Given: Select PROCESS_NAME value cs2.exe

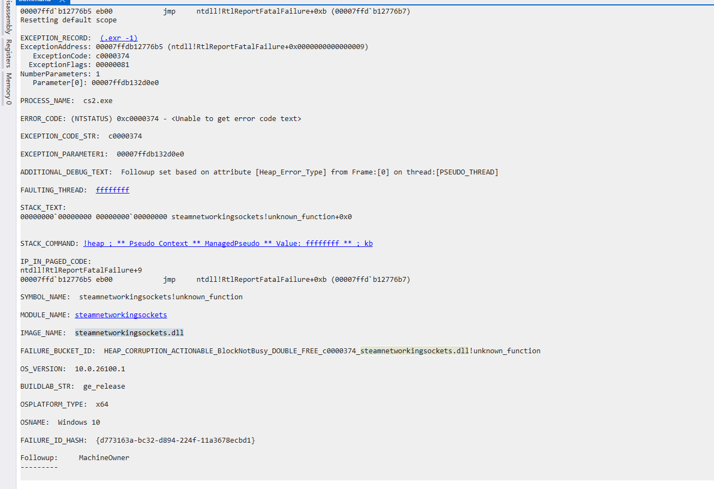Looking at the screenshot, I should pyautogui.click(x=98, y=101).
